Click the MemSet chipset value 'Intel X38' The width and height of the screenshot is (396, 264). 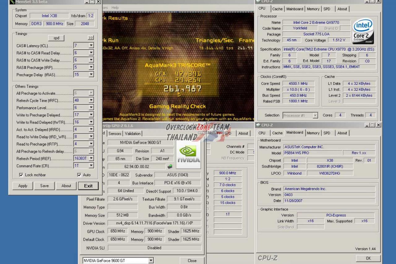pos(49,16)
